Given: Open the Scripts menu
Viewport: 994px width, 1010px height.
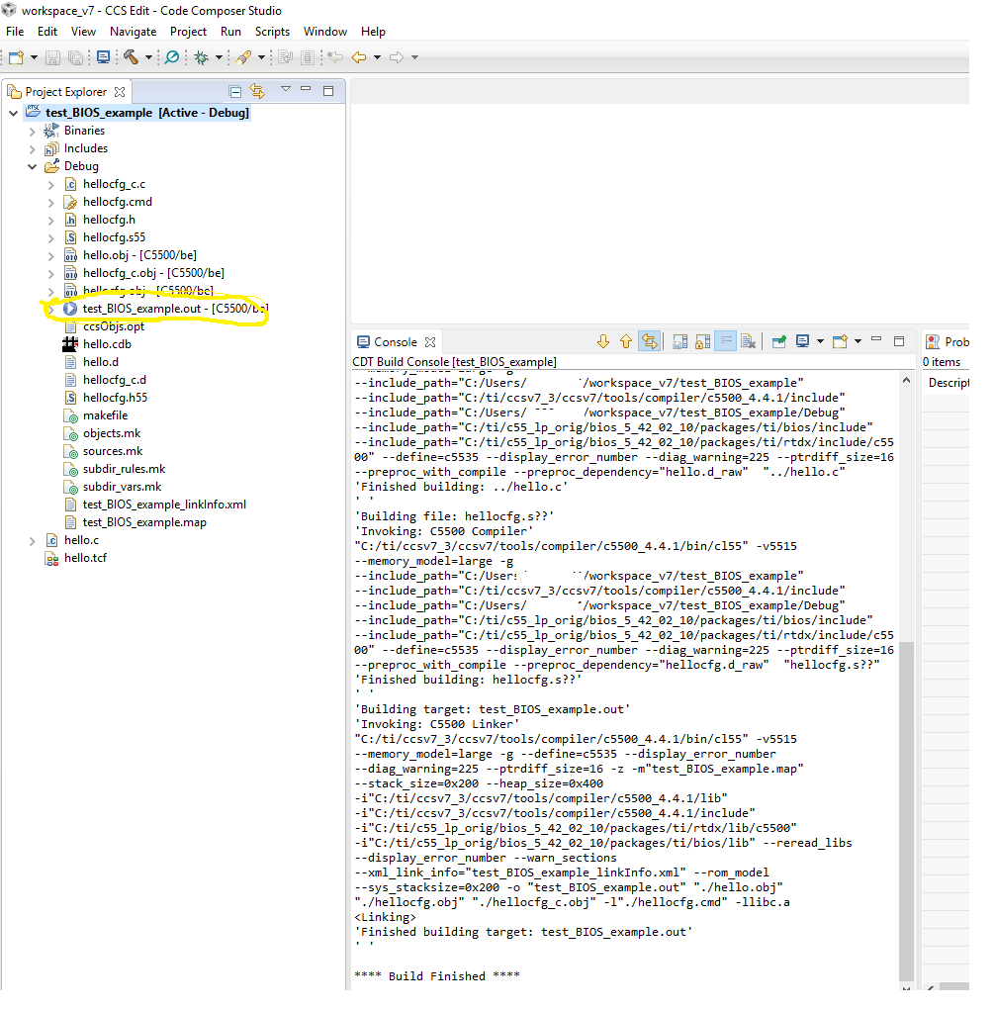Looking at the screenshot, I should coord(273,32).
